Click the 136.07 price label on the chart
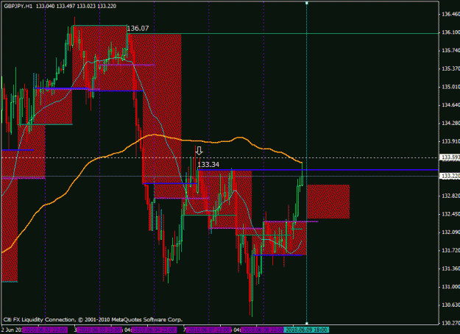Screen dimensions: 460x334 (138, 29)
